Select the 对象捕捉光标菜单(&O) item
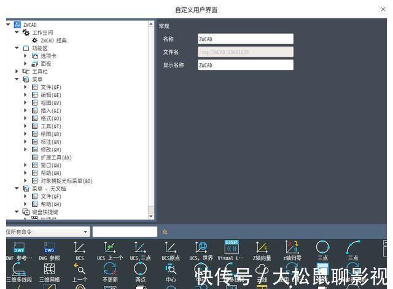The height and width of the screenshot is (289, 393). click(67, 181)
